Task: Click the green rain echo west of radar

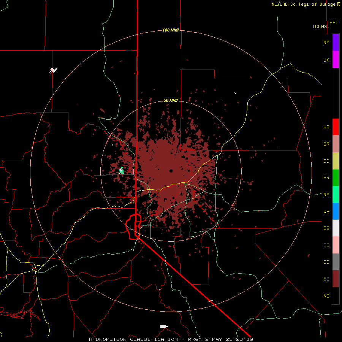Action: tap(122, 171)
